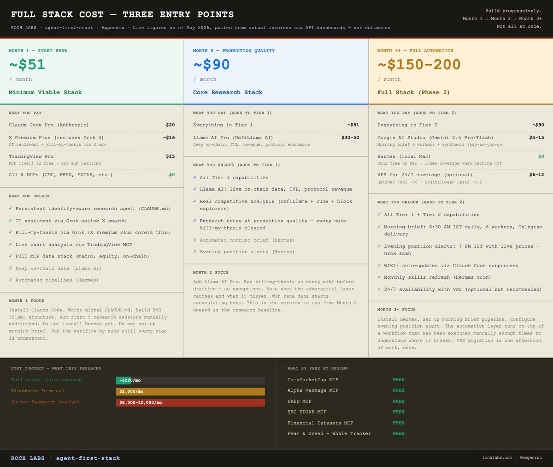Image resolution: width=553 pixels, height=467 pixels.
Task: Click FREE label next to CoinMarketCap MCP
Action: 399,380
